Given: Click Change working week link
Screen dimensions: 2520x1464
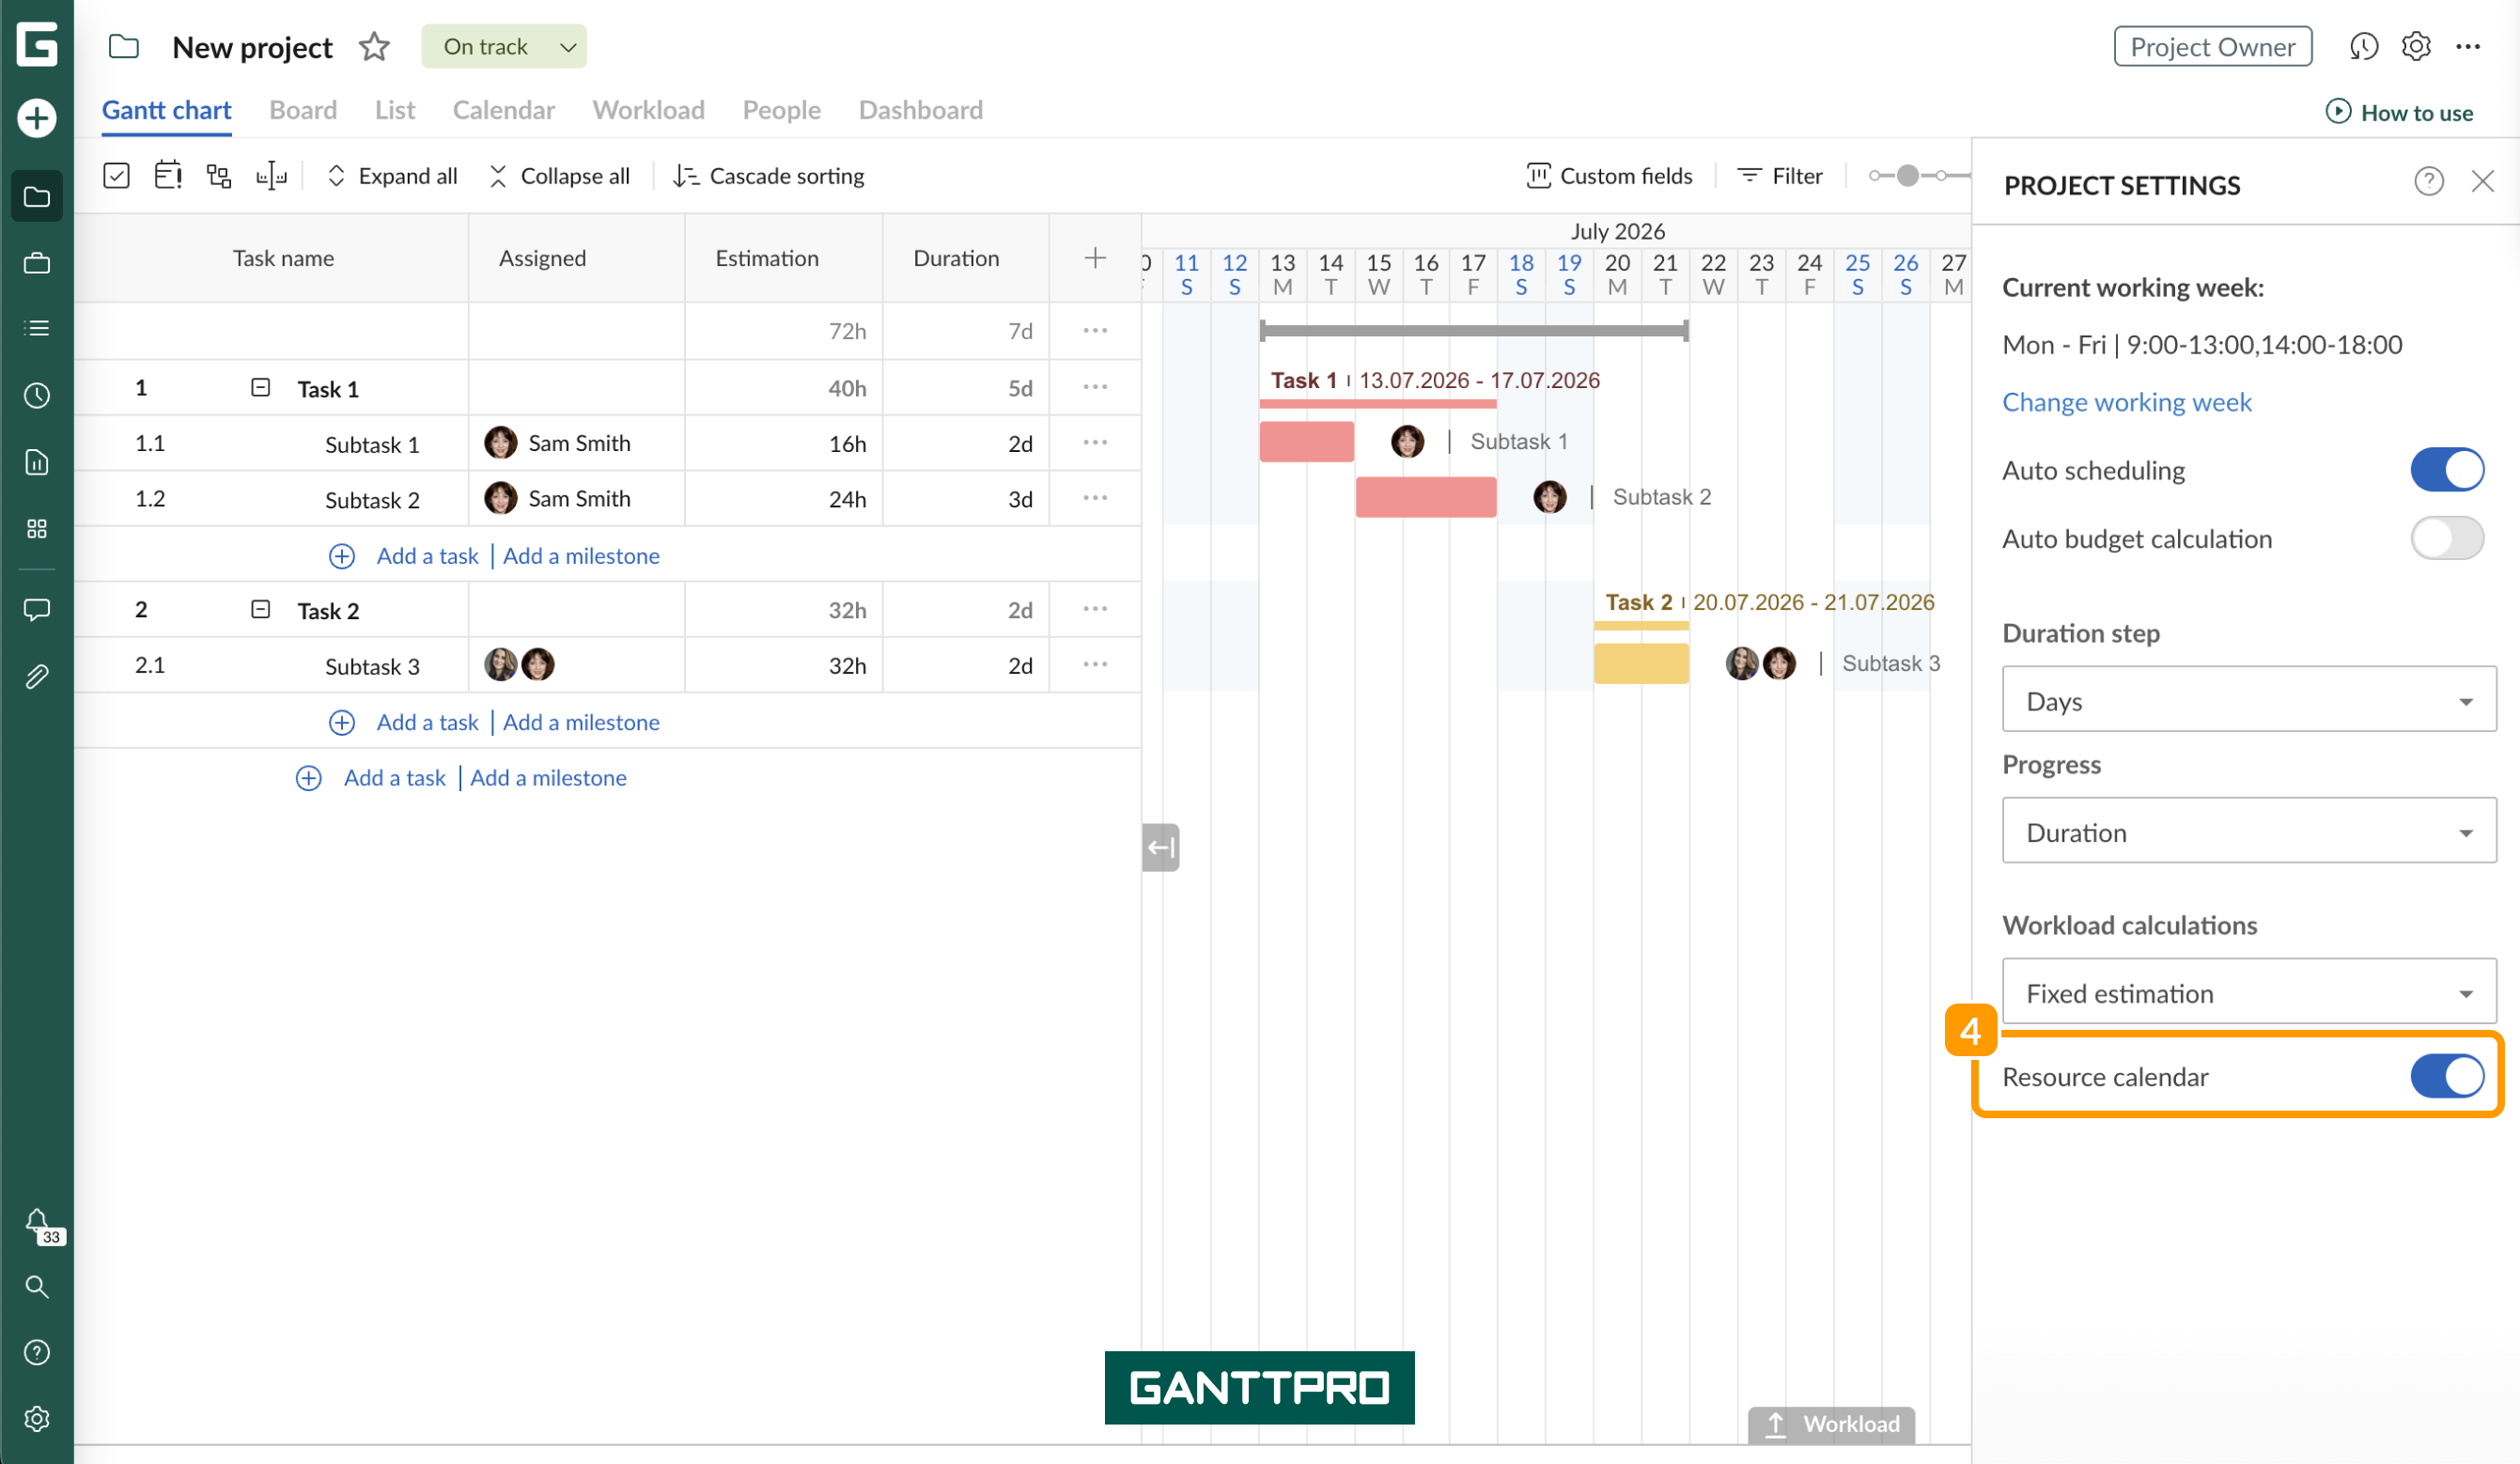Looking at the screenshot, I should coord(2127,402).
